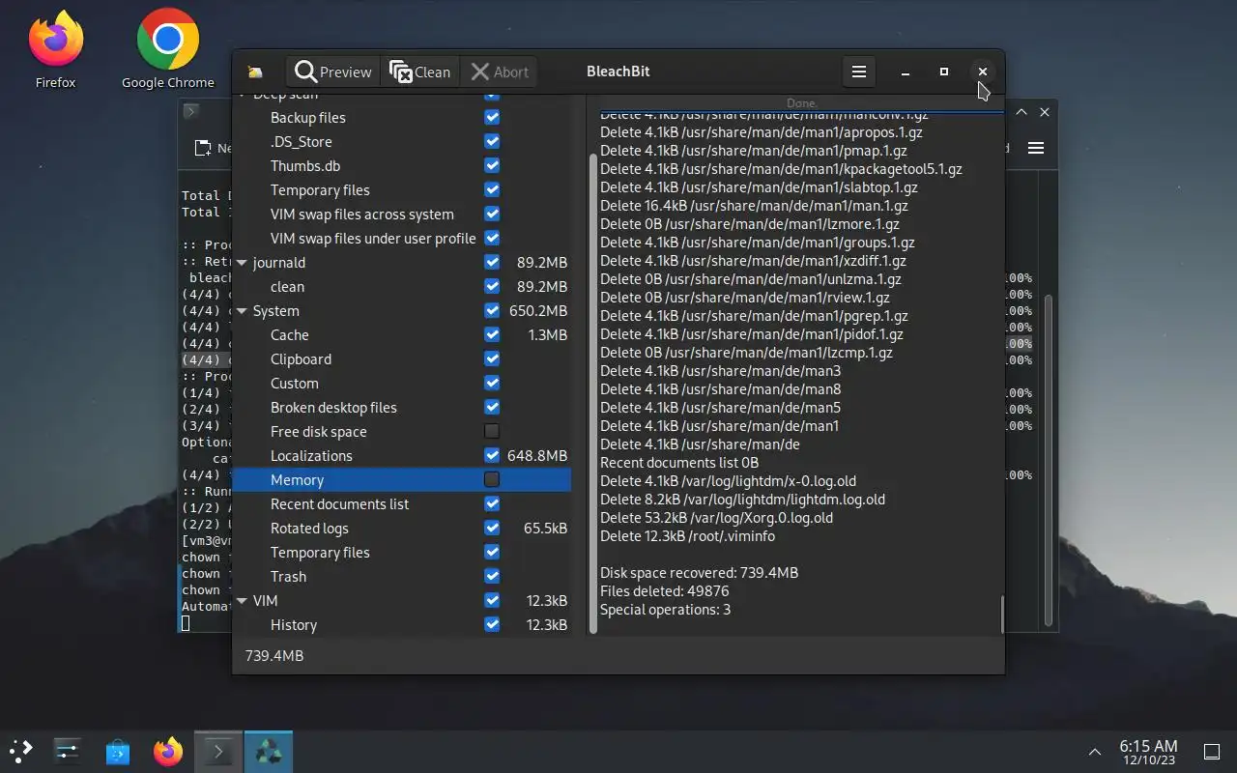Click the Clean button
Viewport: 1237px width, 773px height.
coord(419,72)
